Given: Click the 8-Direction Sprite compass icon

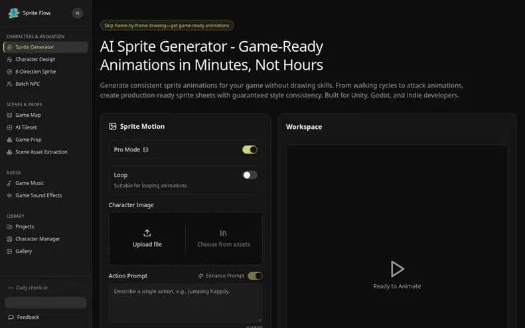Looking at the screenshot, I should coord(9,72).
